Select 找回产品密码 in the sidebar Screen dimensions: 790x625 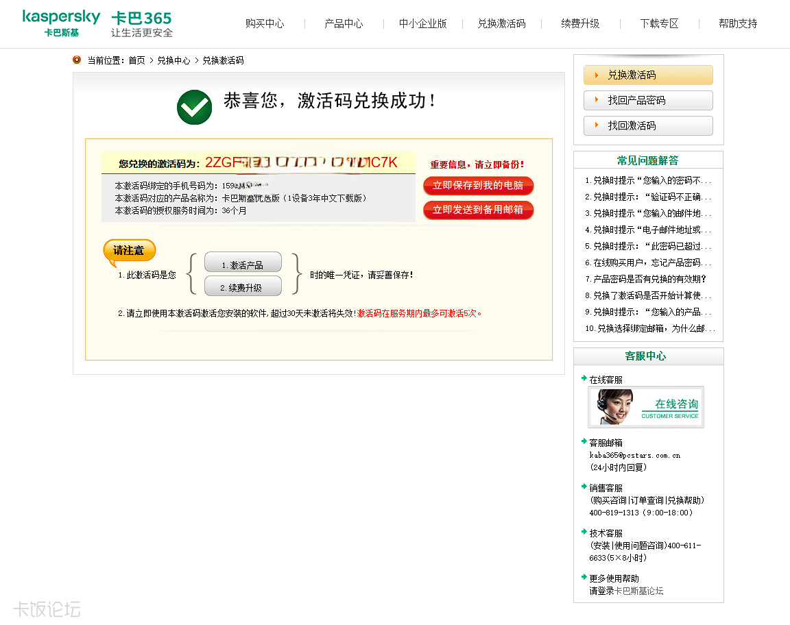point(648,101)
